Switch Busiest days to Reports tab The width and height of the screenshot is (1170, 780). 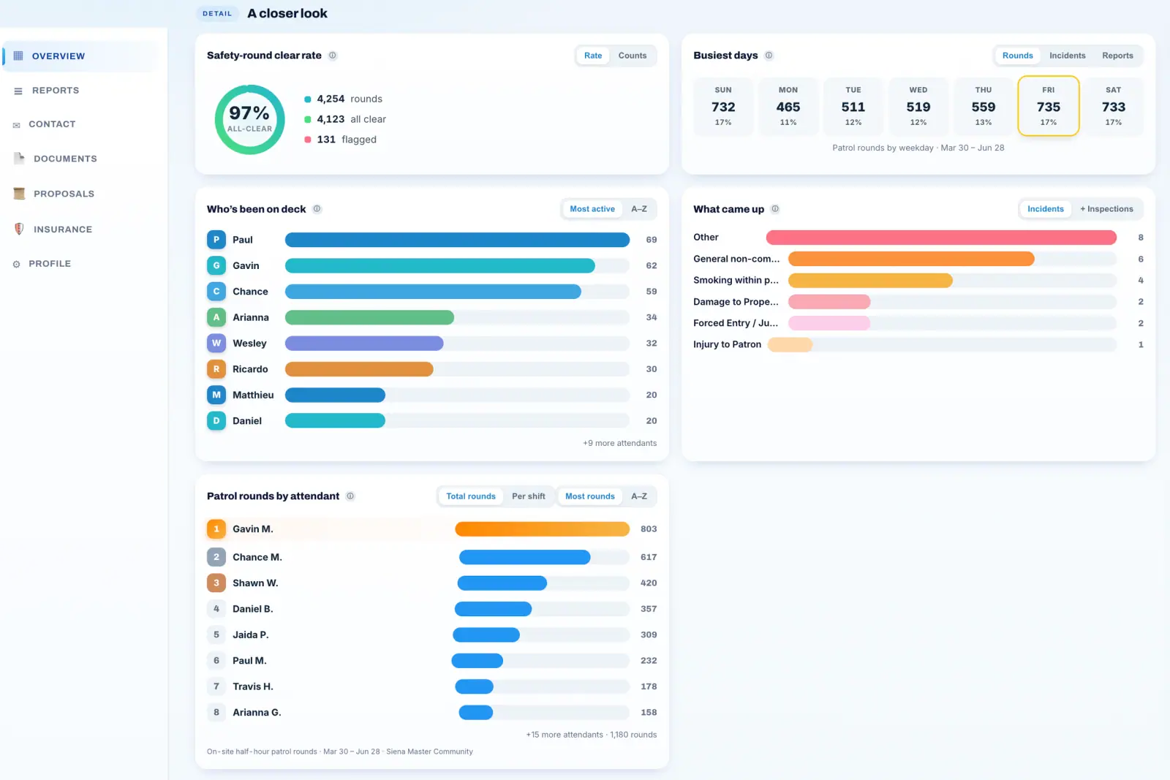pyautogui.click(x=1117, y=56)
